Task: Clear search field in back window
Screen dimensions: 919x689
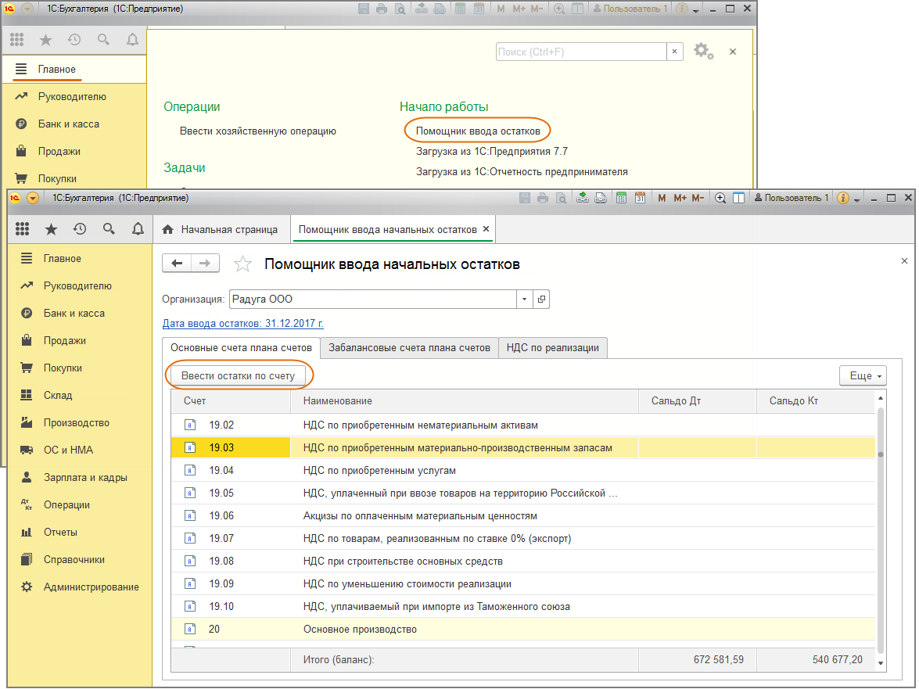Action: (675, 52)
